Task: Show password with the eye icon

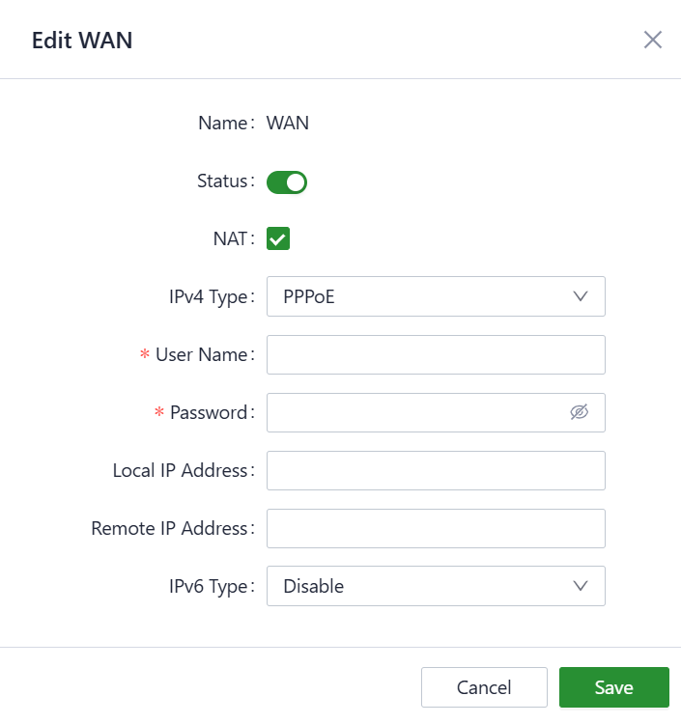Action: (x=579, y=412)
